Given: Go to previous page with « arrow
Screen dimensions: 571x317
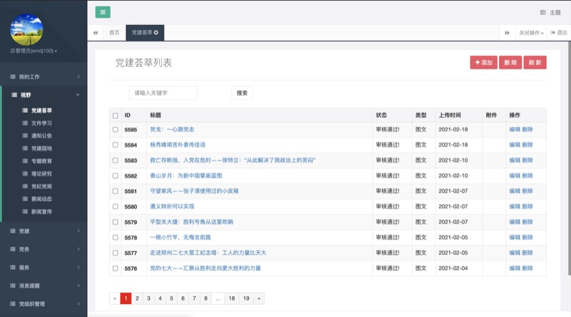Looking at the screenshot, I should coord(115,298).
